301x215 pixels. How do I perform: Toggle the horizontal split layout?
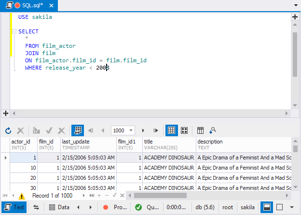pos(267,207)
